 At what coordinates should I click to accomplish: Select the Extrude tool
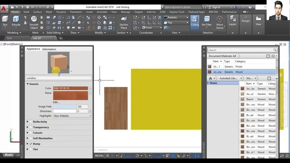(x=16, y=21)
